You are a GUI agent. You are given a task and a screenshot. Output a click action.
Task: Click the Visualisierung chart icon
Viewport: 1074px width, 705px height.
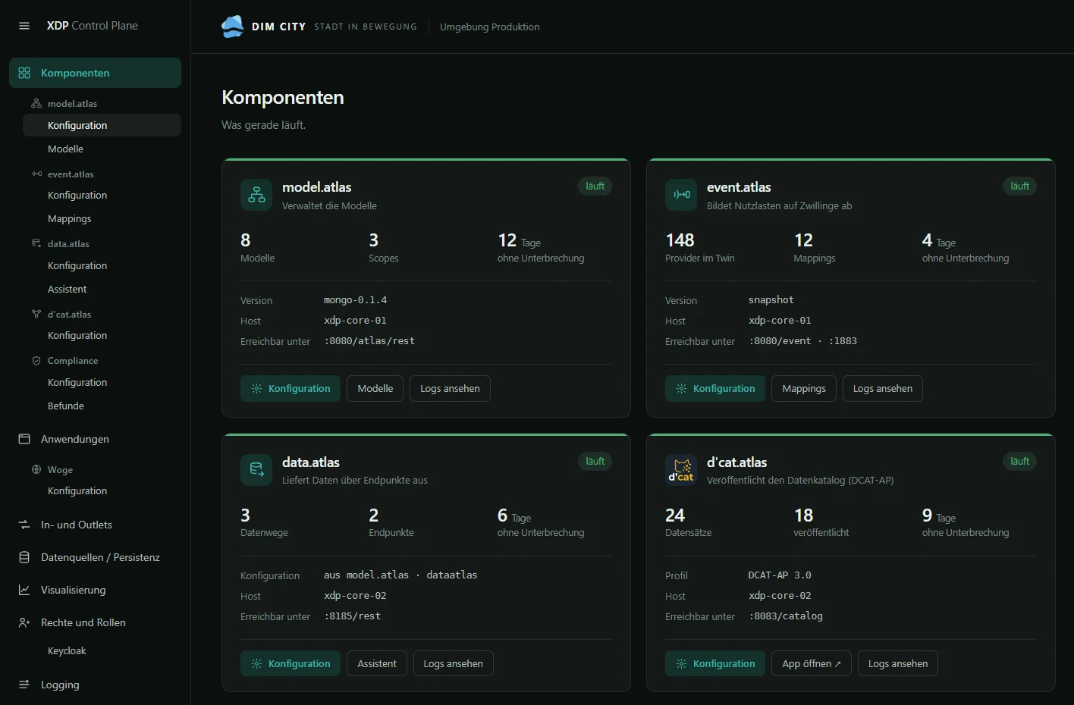pyautogui.click(x=24, y=590)
